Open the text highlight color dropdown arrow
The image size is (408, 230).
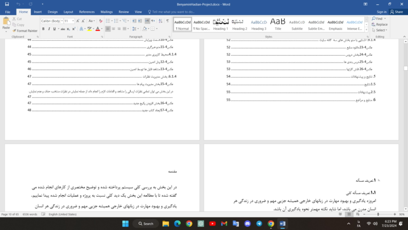[x=93, y=29]
